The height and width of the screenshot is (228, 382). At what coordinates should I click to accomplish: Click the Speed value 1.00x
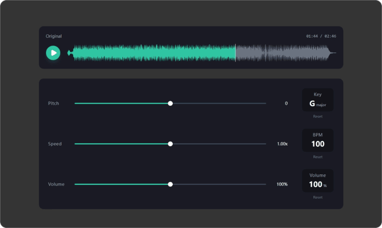pyautogui.click(x=282, y=144)
